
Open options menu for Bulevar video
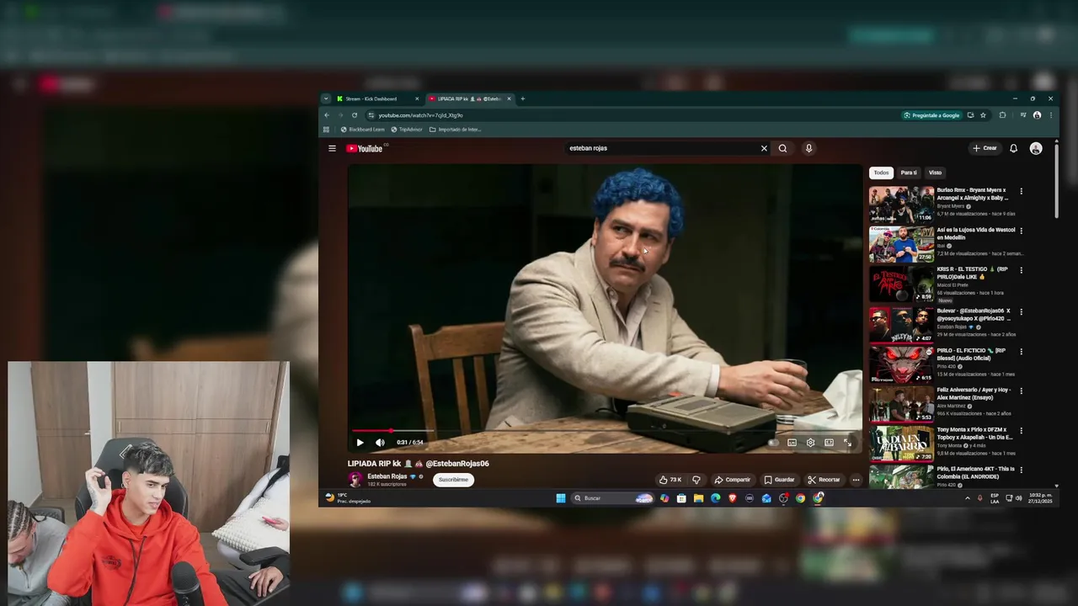tap(1022, 311)
